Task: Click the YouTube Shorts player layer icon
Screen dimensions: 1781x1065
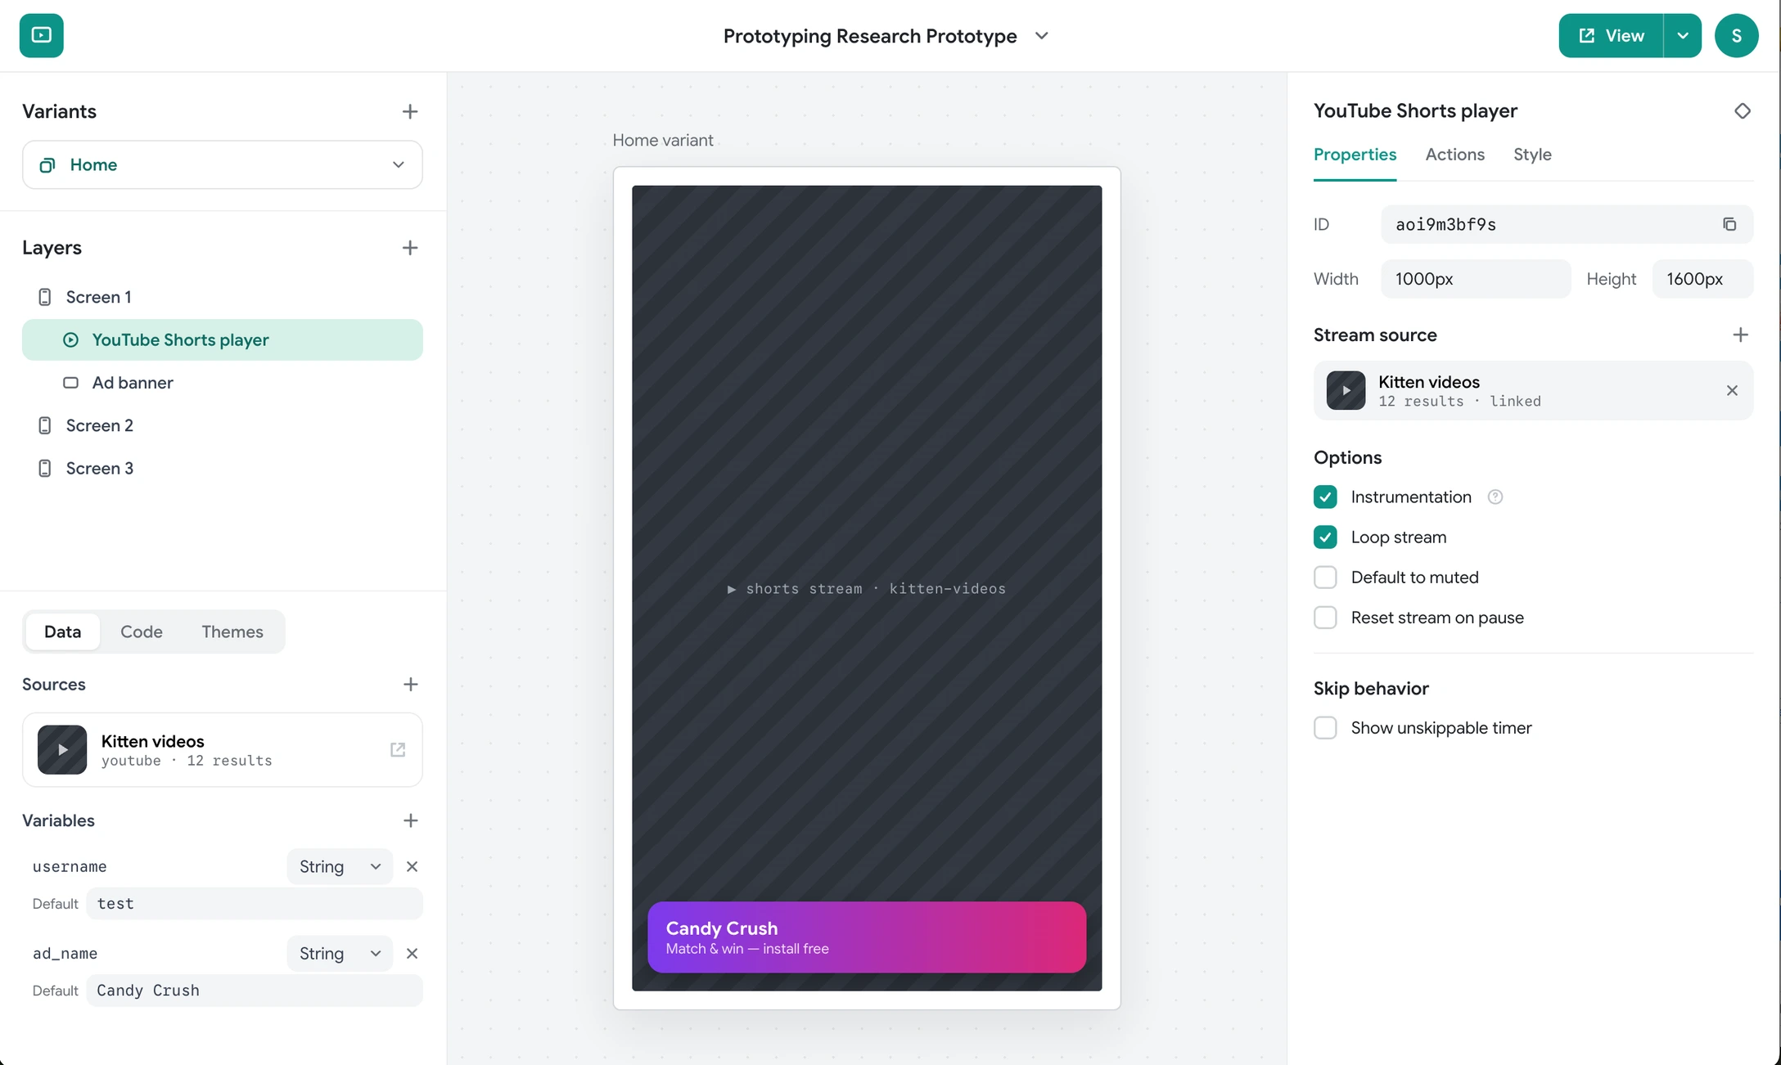Action: pos(71,340)
